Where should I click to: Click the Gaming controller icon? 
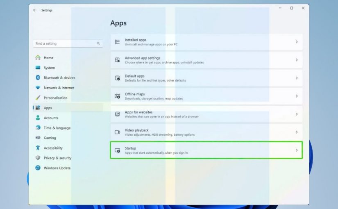pos(38,138)
